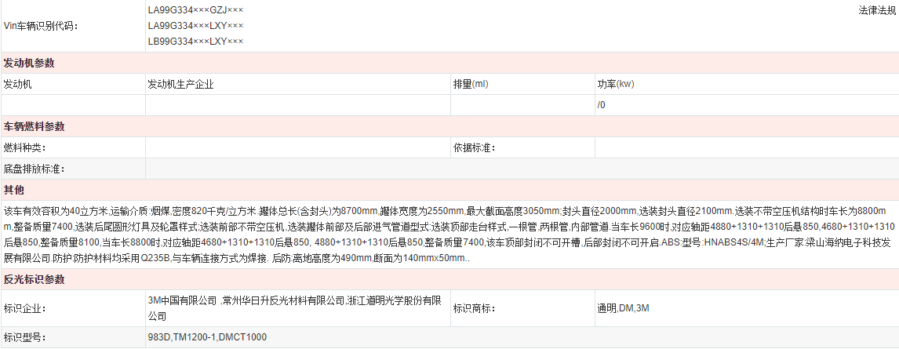
Task: Click the 其他 section header
Action: (x=14, y=190)
